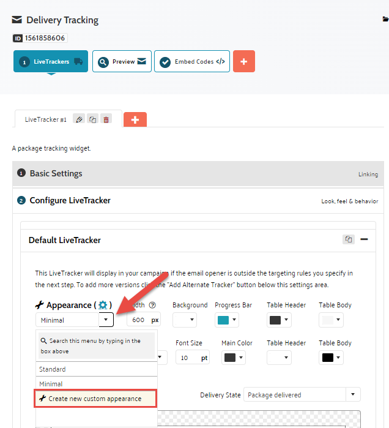Image resolution: width=389 pixels, height=428 pixels.
Task: Add a new step with the top orange plus
Action: coord(244,61)
